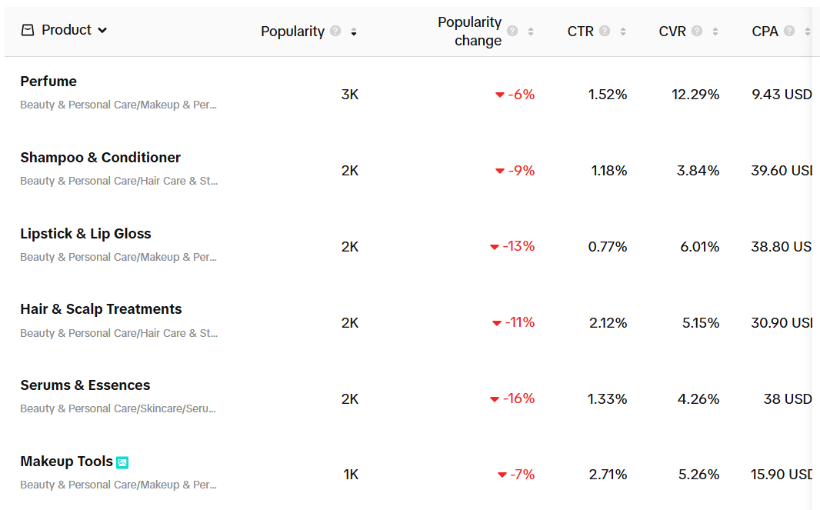The width and height of the screenshot is (820, 510).
Task: Open the Product column dropdown
Action: coord(102,31)
